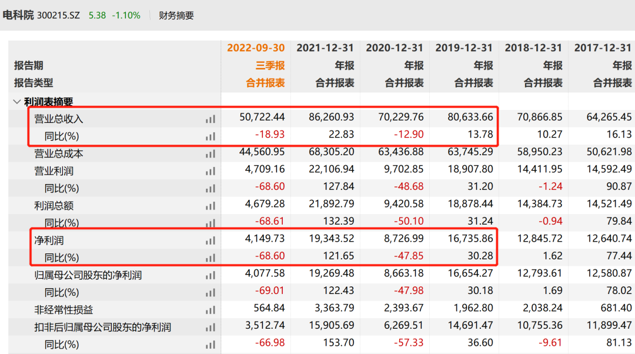Select the 财务摘要 tab
The width and height of the screenshot is (635, 354).
coord(176,16)
